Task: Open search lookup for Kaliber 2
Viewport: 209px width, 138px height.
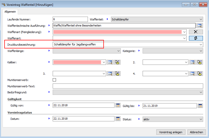Action: point(193,62)
